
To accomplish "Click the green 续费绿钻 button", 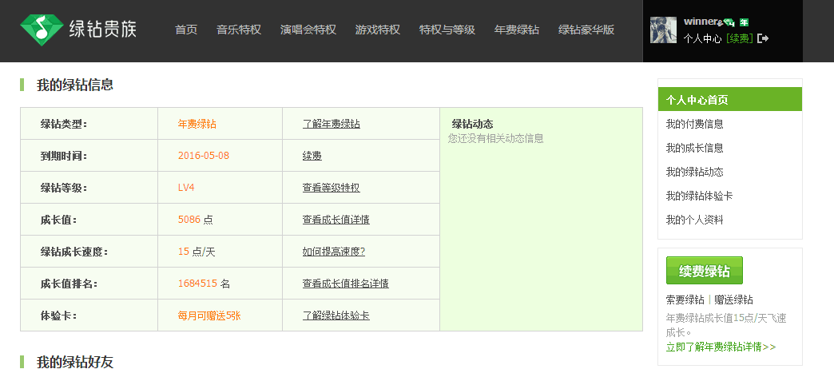I will pos(705,271).
